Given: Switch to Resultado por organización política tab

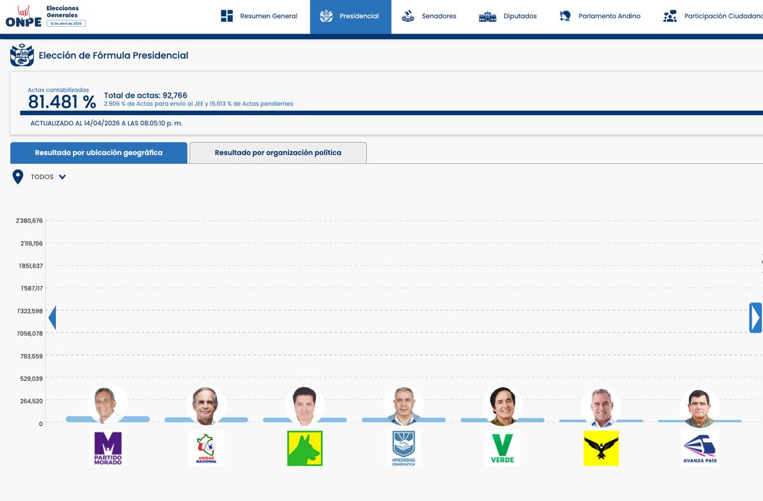Looking at the screenshot, I should pos(278,153).
